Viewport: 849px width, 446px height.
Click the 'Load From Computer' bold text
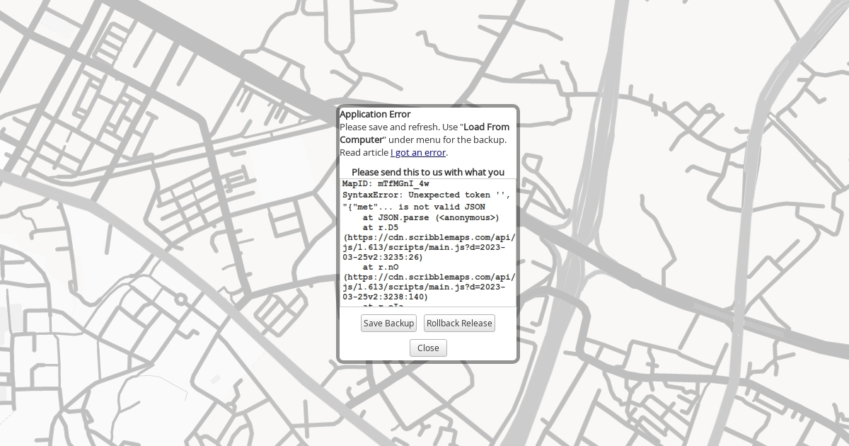coord(424,133)
